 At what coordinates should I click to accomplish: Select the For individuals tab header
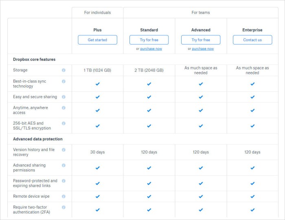[97, 13]
